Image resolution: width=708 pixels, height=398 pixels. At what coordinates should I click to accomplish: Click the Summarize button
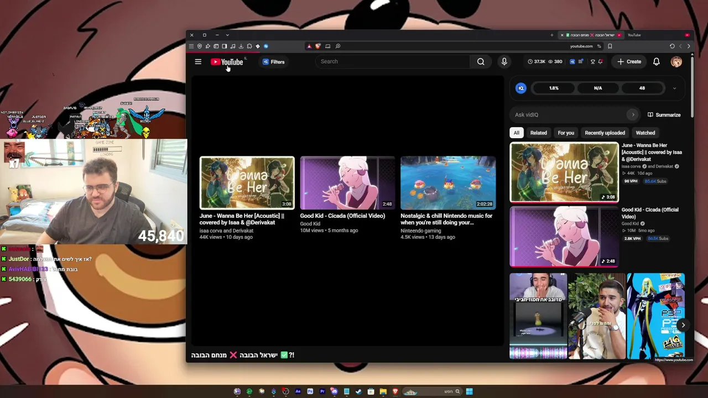(664, 115)
